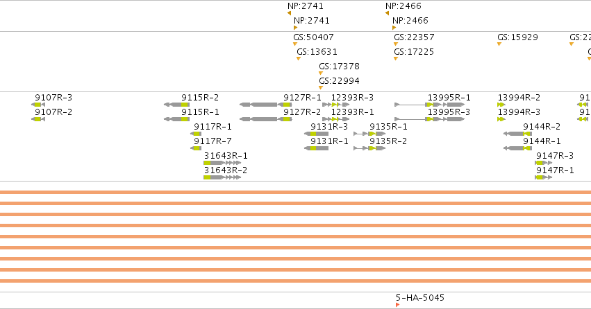
Task: Select the GS:22994 insertion marker
Action: 321,88
